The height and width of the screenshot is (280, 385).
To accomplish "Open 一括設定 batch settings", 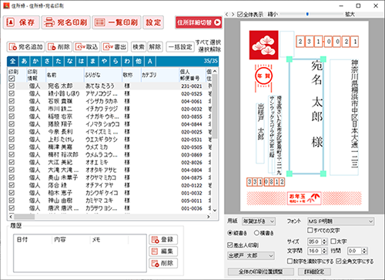I will click(x=180, y=47).
